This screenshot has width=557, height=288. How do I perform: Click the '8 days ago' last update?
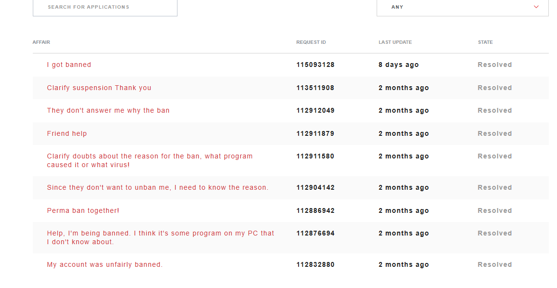(398, 65)
